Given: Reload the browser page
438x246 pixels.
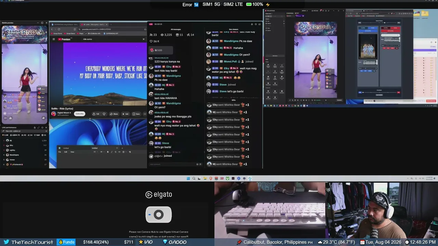Looking at the screenshot, I should click(59, 29).
